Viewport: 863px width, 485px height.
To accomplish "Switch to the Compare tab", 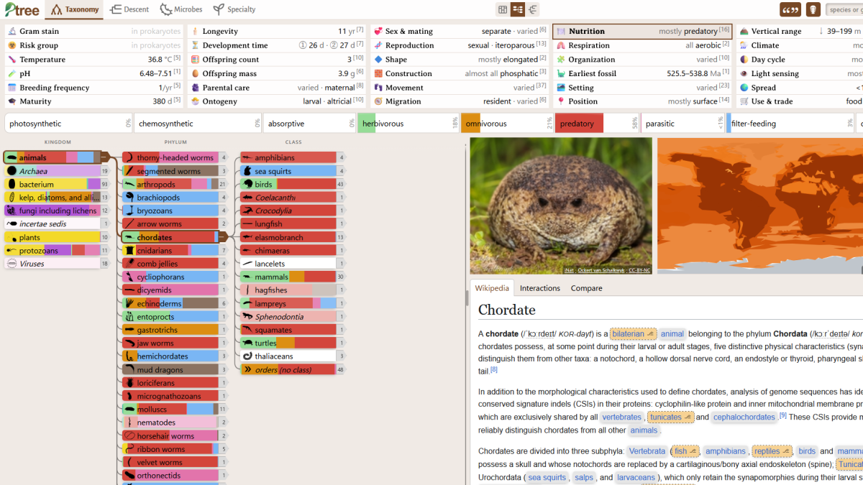I will [x=587, y=288].
